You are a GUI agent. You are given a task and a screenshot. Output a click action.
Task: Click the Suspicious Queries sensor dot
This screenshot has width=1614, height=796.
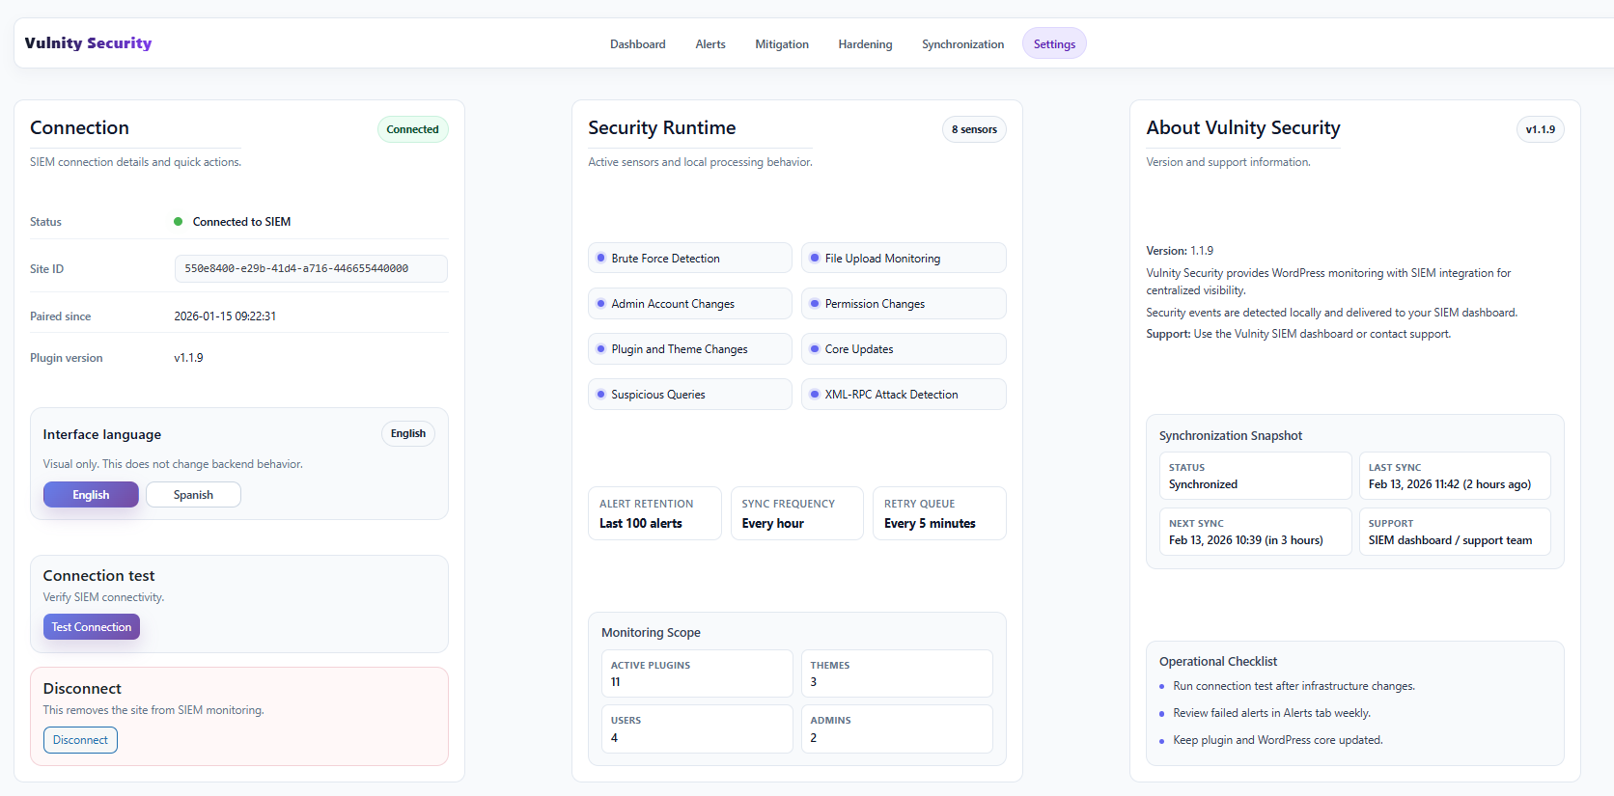click(x=600, y=395)
